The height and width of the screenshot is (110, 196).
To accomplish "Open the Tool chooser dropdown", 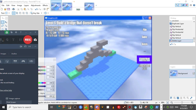I will click(7, 13).
